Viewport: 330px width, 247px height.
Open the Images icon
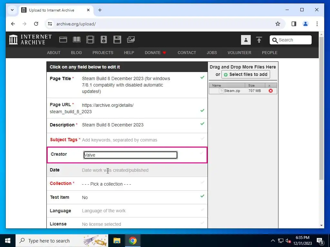pos(131,40)
